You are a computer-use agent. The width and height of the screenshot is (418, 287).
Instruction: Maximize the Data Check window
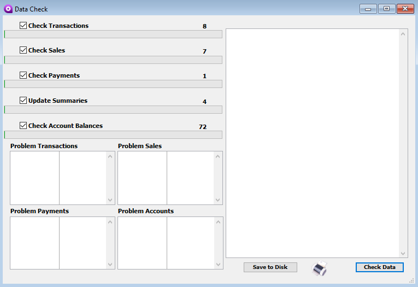(x=386, y=9)
